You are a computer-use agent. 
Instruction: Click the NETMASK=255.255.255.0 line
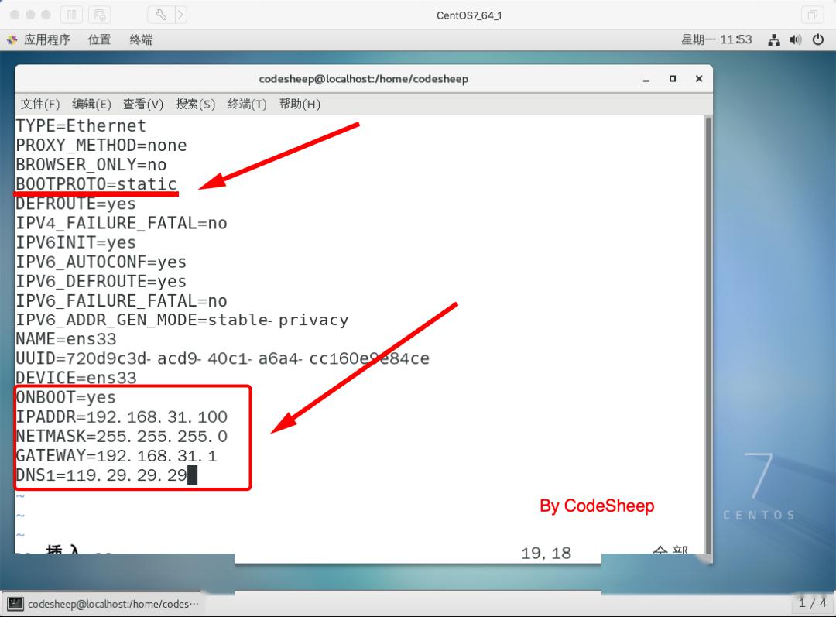(122, 436)
